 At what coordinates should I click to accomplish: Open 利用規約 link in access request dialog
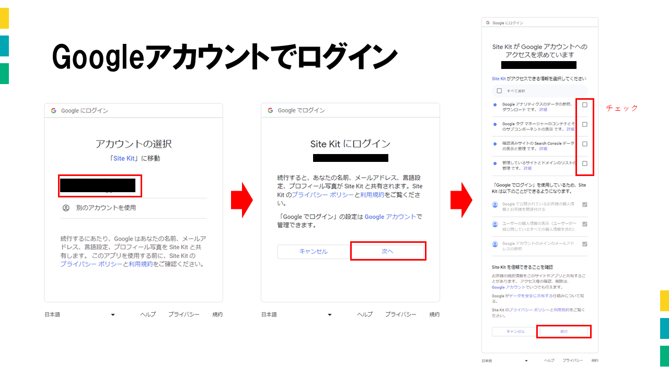(562, 310)
